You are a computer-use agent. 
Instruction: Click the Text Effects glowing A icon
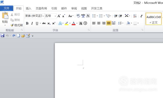60,23
